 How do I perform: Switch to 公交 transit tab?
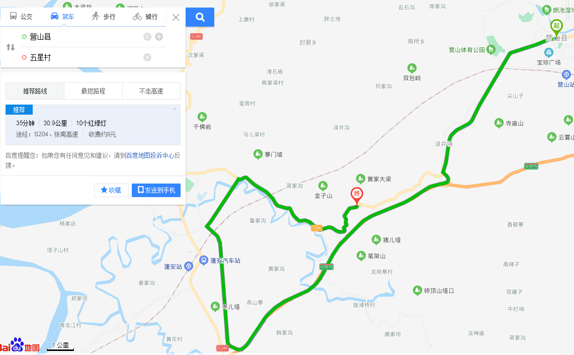[21, 17]
